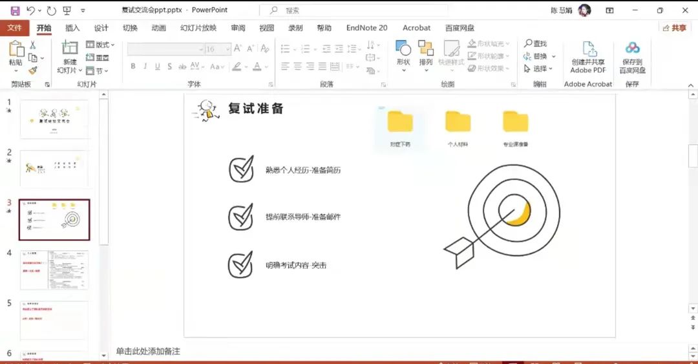Open the Acrobat ribbon tab
Viewport: 698px width, 364px height.
(x=416, y=28)
